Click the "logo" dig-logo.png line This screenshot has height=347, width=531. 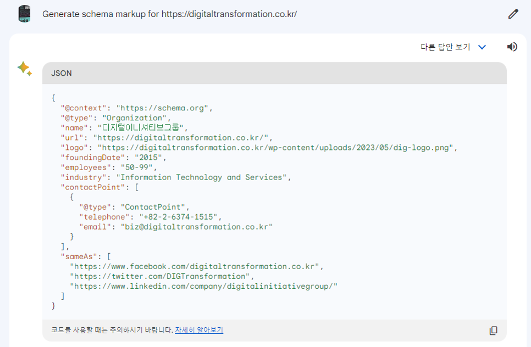click(x=259, y=148)
